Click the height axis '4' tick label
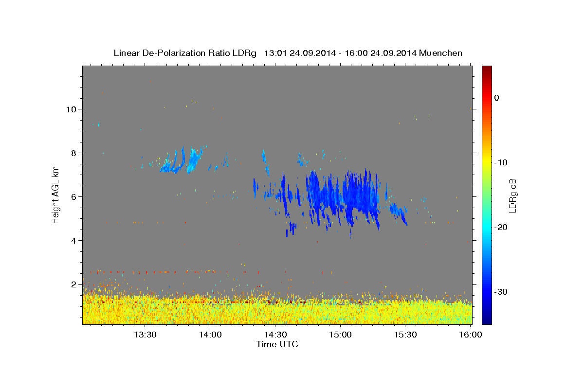 (74, 240)
